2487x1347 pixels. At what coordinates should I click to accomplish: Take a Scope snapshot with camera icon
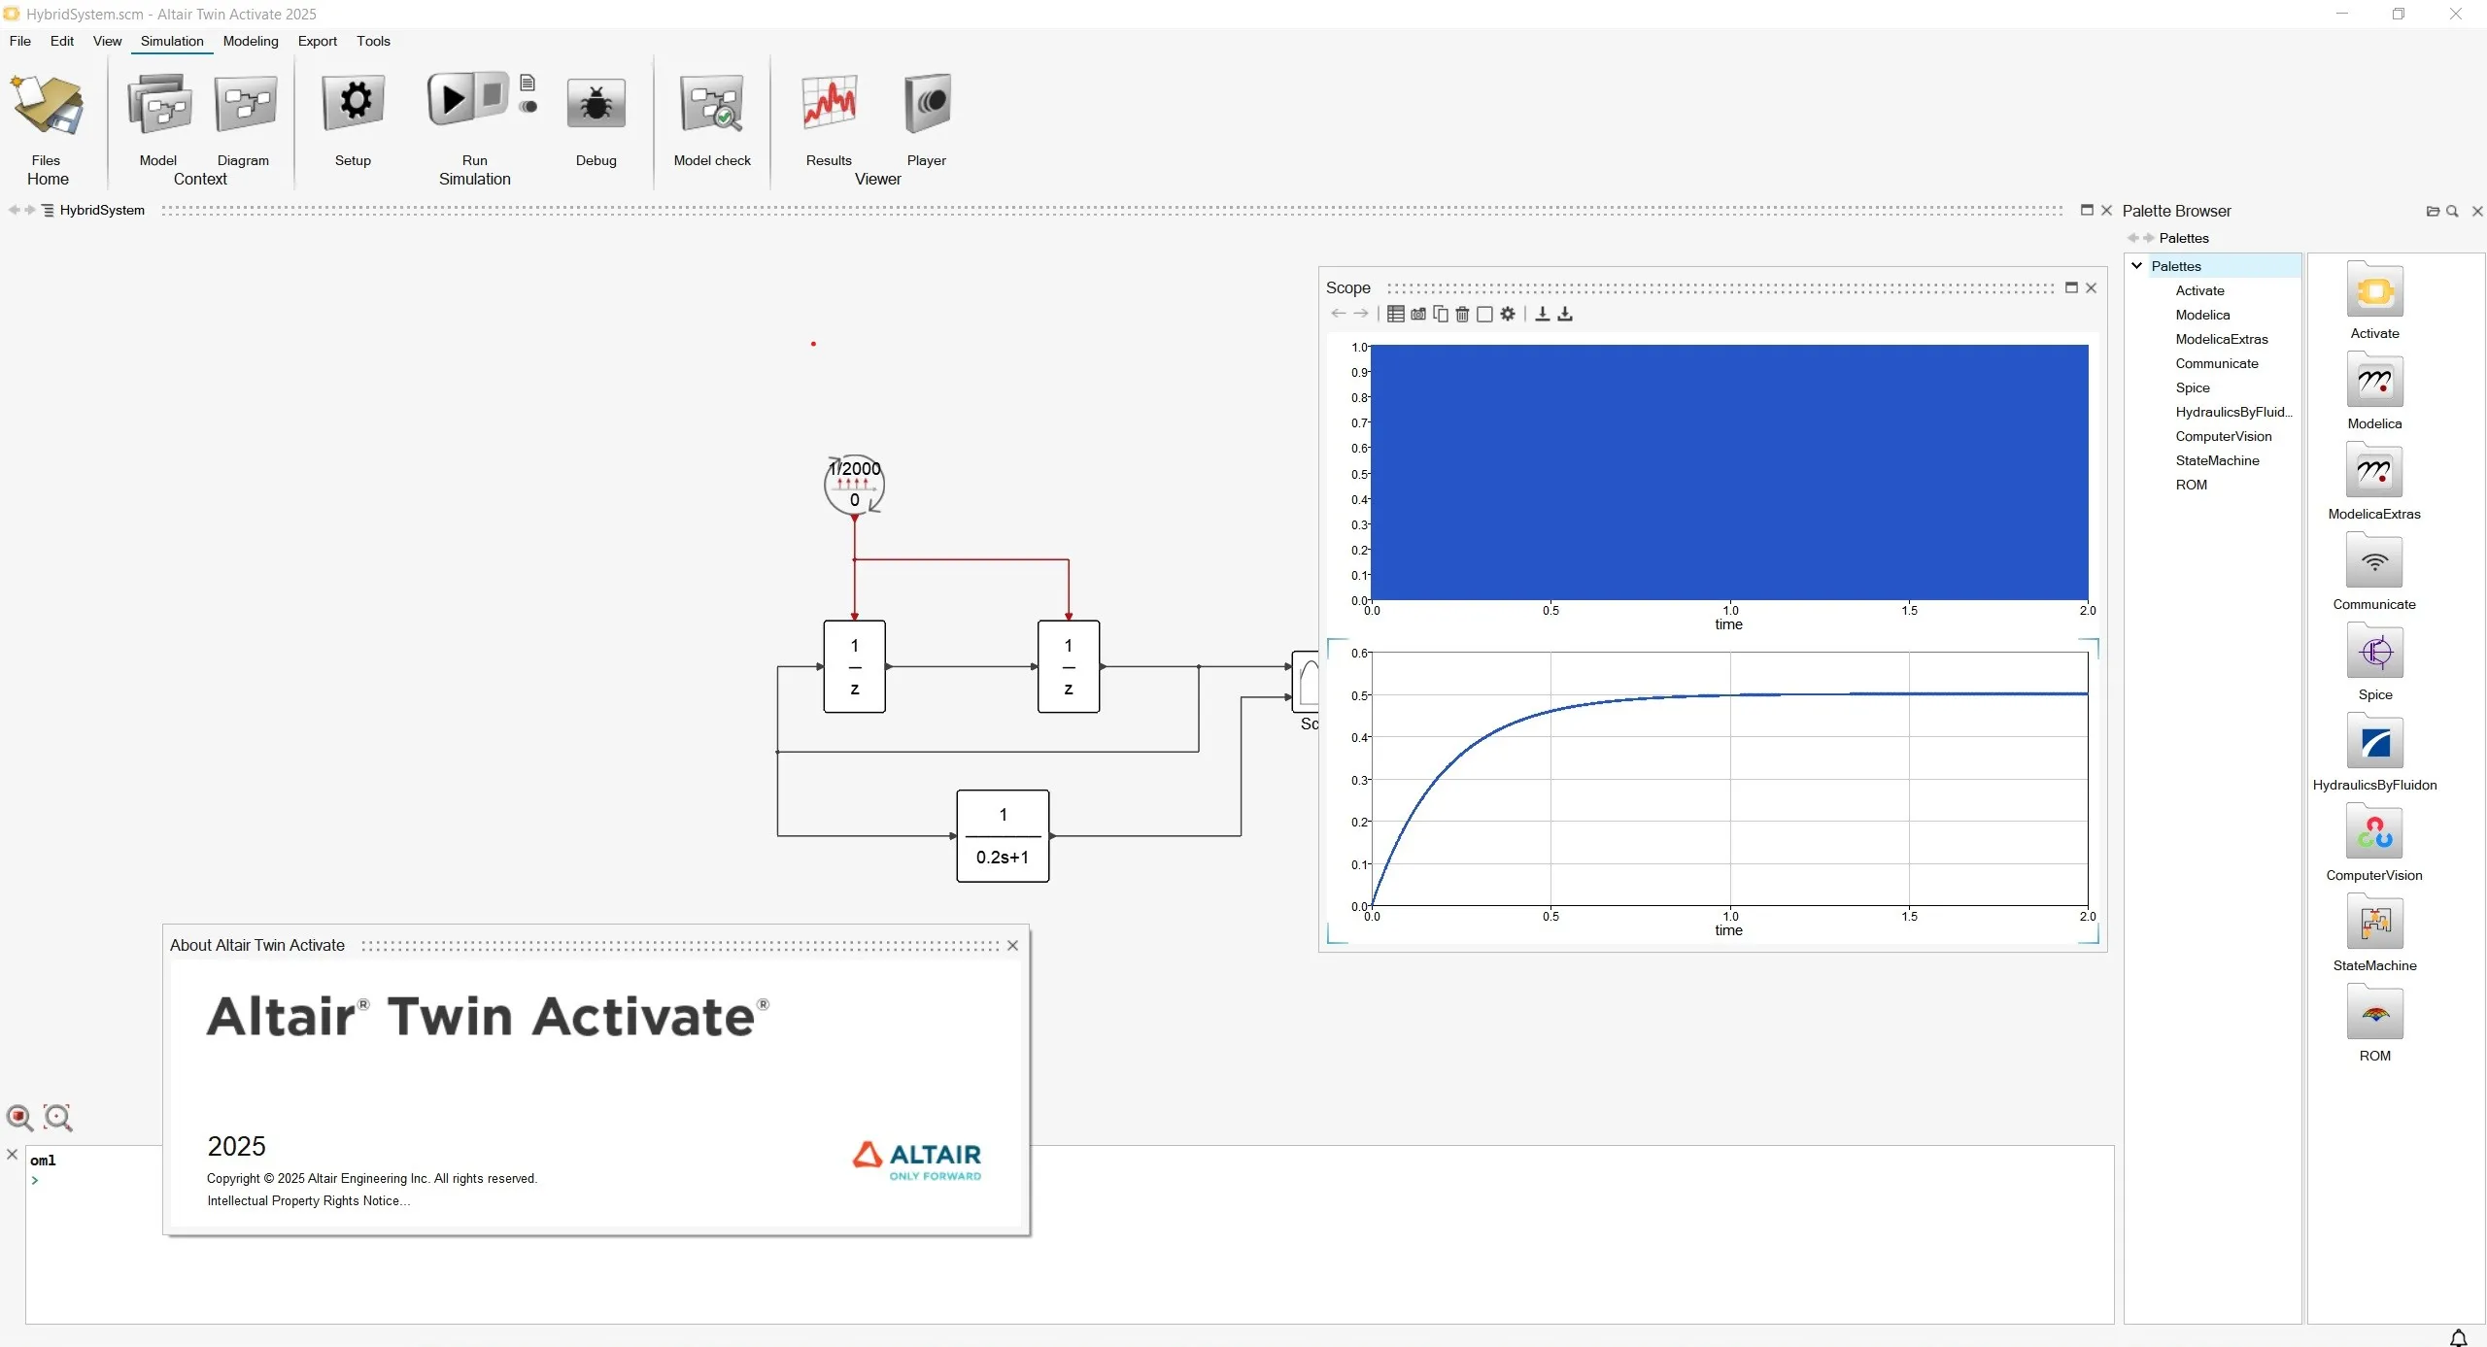(1418, 314)
